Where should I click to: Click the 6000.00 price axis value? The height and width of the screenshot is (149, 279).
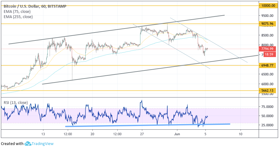(x=267, y=84)
